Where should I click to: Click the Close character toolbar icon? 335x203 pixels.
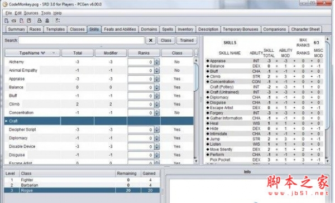tap(21, 21)
